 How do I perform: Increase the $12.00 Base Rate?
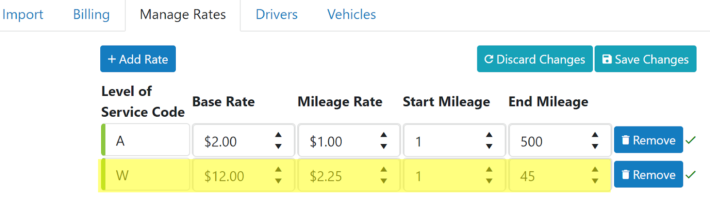pos(278,169)
